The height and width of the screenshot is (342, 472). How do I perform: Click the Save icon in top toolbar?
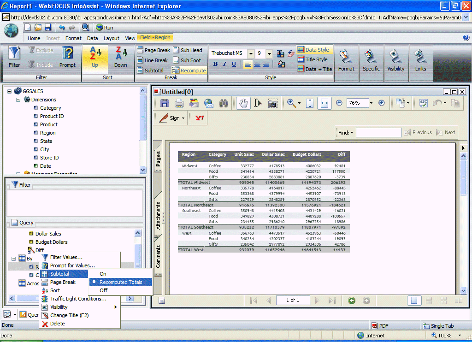click(48, 27)
